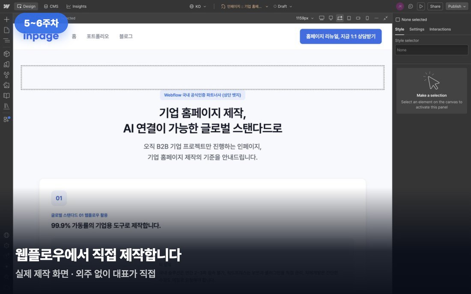This screenshot has width=471, height=294.
Task: Open the KO locale dropdown
Action: [x=198, y=6]
